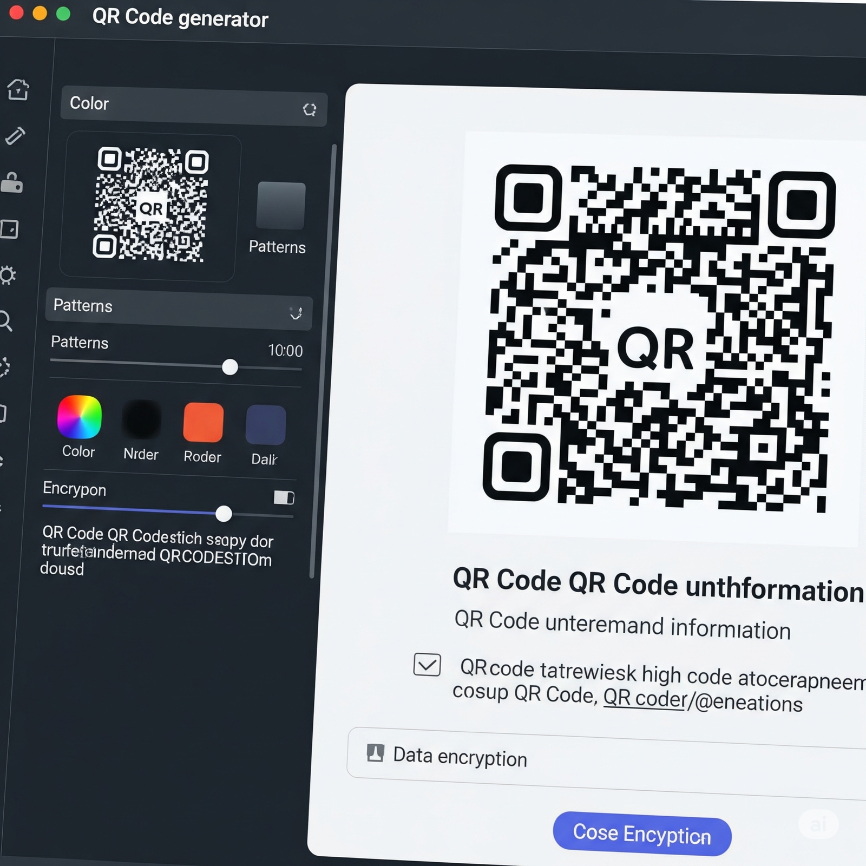Select the pencil edit icon
The image size is (866, 866).
(x=15, y=136)
